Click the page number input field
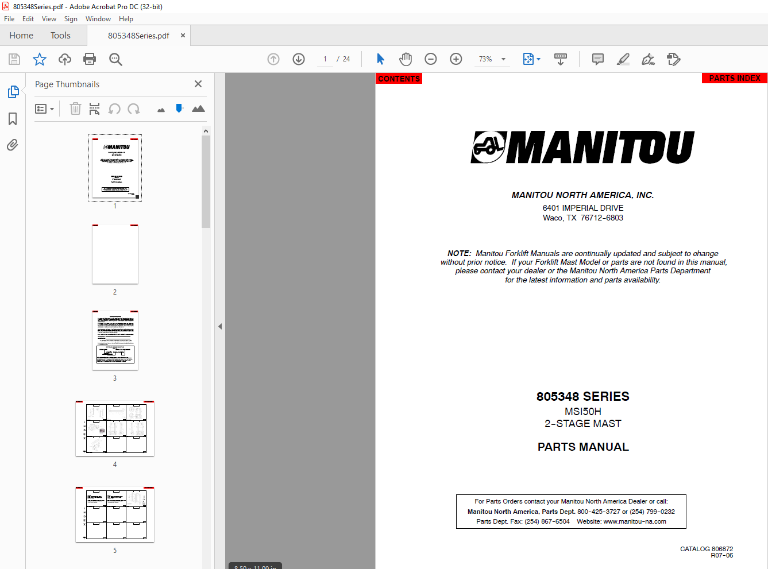 (325, 59)
